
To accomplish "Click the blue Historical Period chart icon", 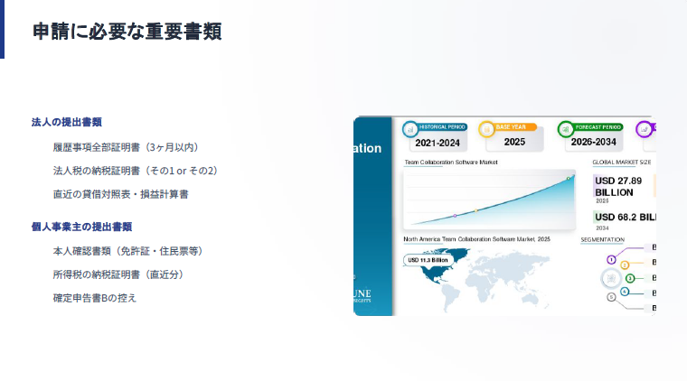I will (x=410, y=129).
